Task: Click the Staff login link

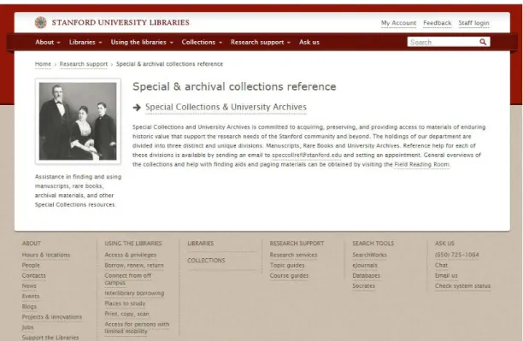Action: (473, 23)
